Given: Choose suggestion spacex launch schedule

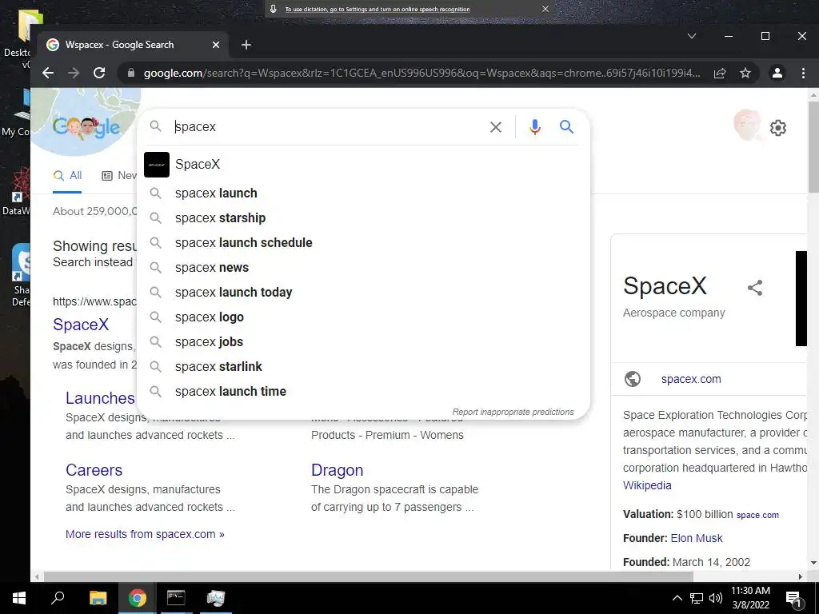Looking at the screenshot, I should pos(363,243).
